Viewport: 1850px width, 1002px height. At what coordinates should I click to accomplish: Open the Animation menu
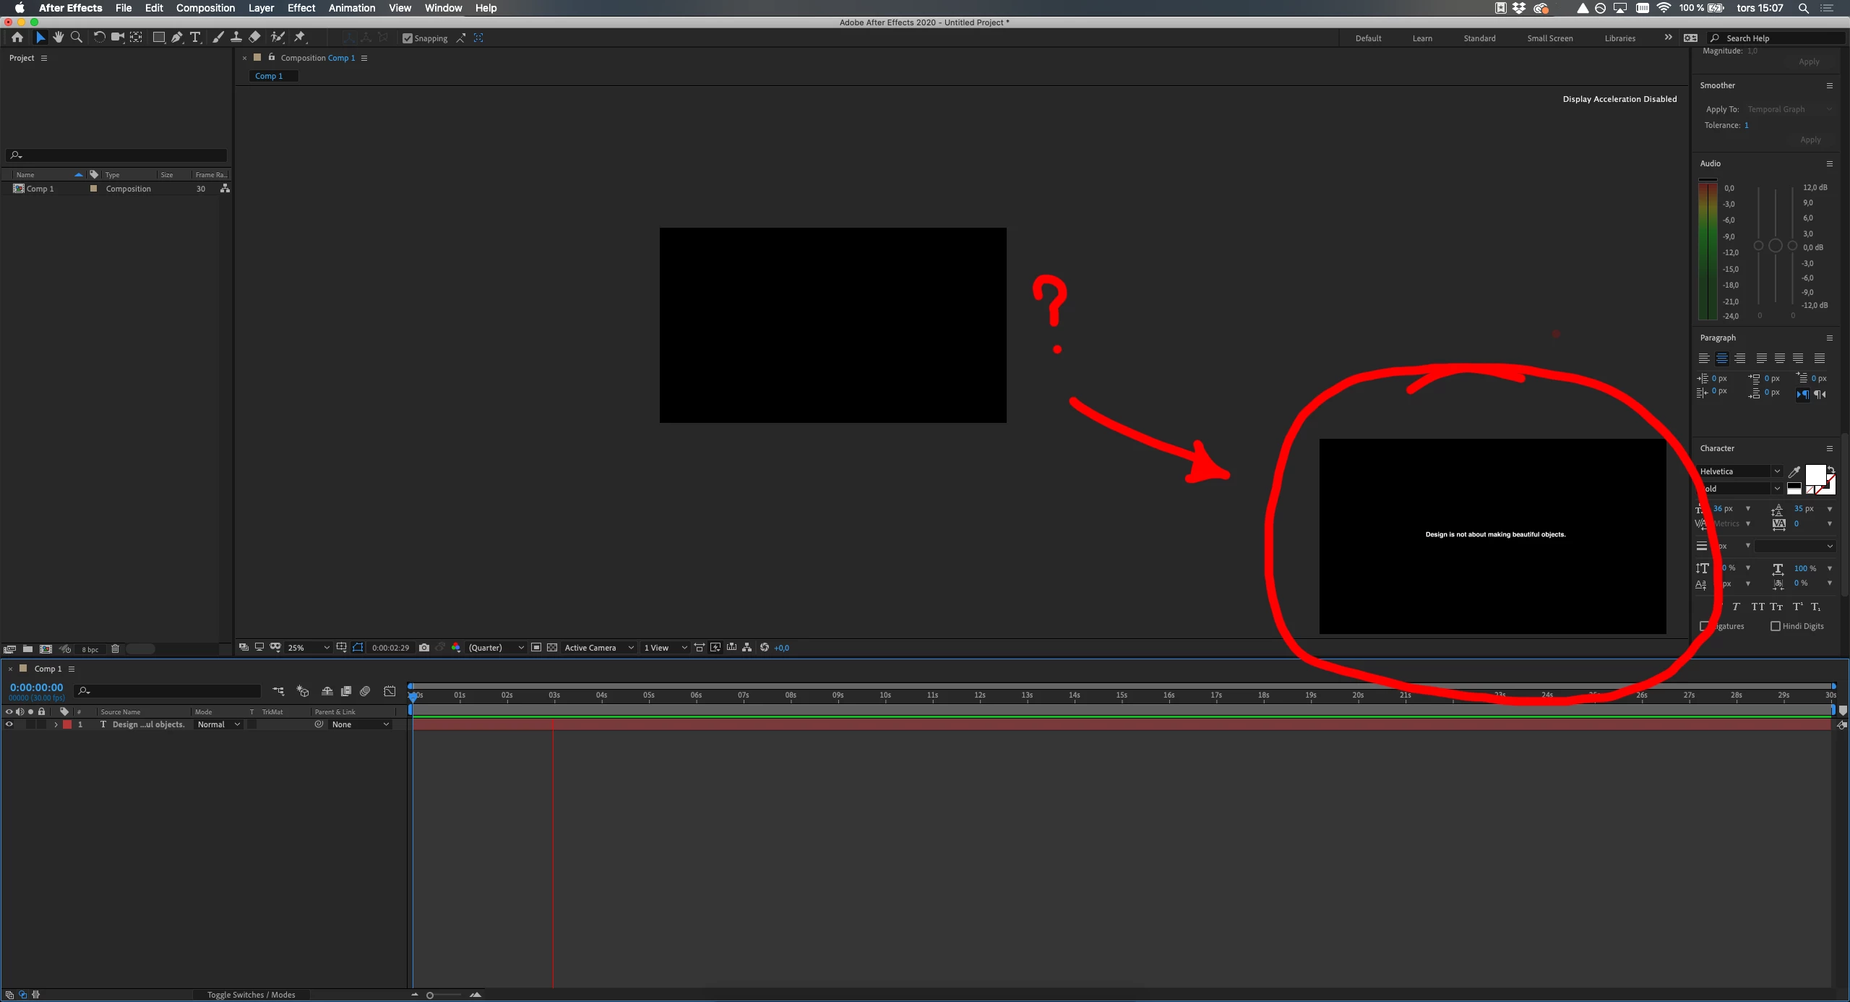[x=351, y=8]
